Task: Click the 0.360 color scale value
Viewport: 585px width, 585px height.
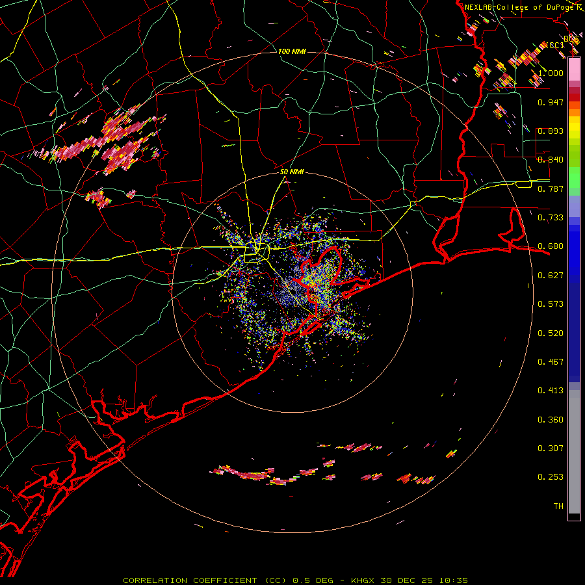Action: coord(551,420)
